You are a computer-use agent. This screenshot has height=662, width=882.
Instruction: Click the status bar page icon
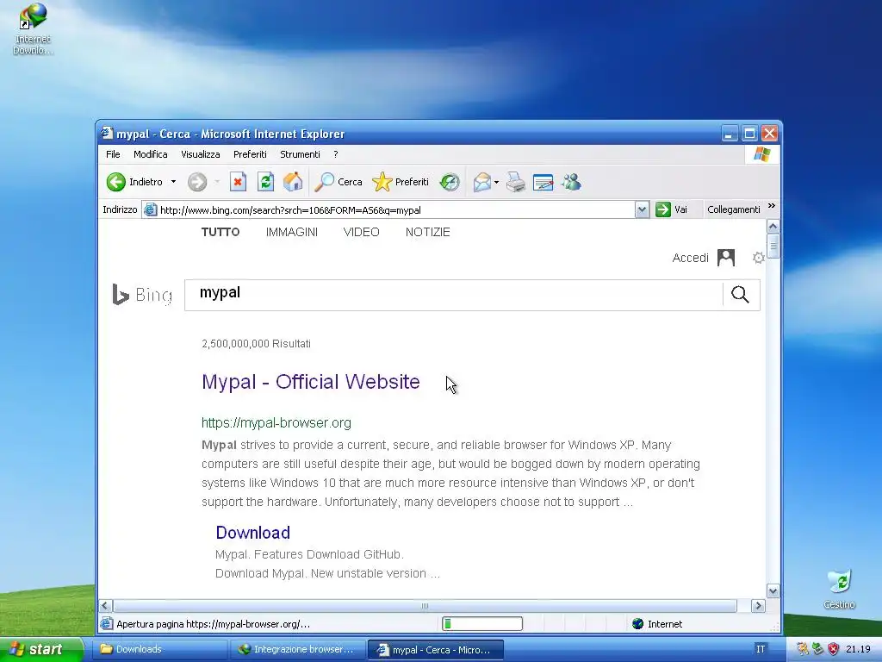point(106,624)
